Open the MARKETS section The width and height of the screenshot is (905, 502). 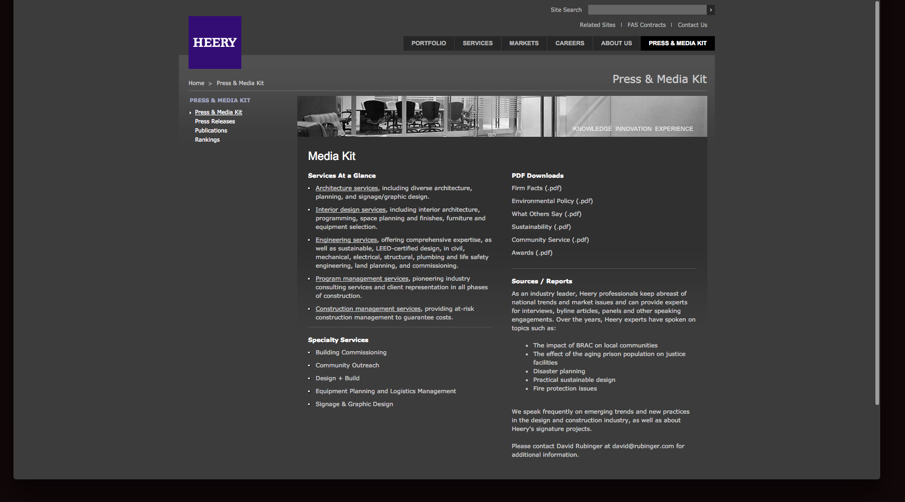pos(523,43)
